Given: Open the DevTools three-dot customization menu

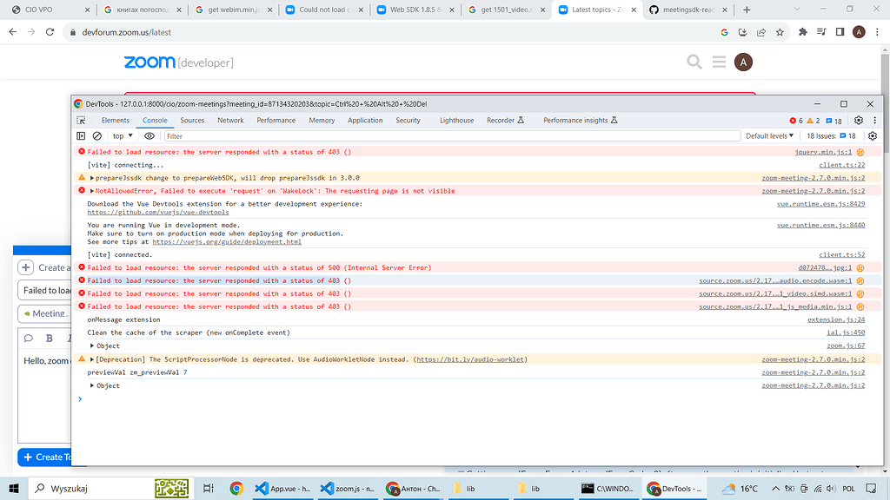Looking at the screenshot, I should [x=874, y=121].
